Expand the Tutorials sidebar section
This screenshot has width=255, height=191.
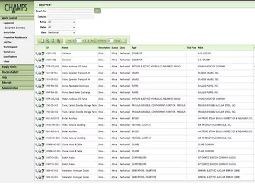pyautogui.click(x=17, y=83)
